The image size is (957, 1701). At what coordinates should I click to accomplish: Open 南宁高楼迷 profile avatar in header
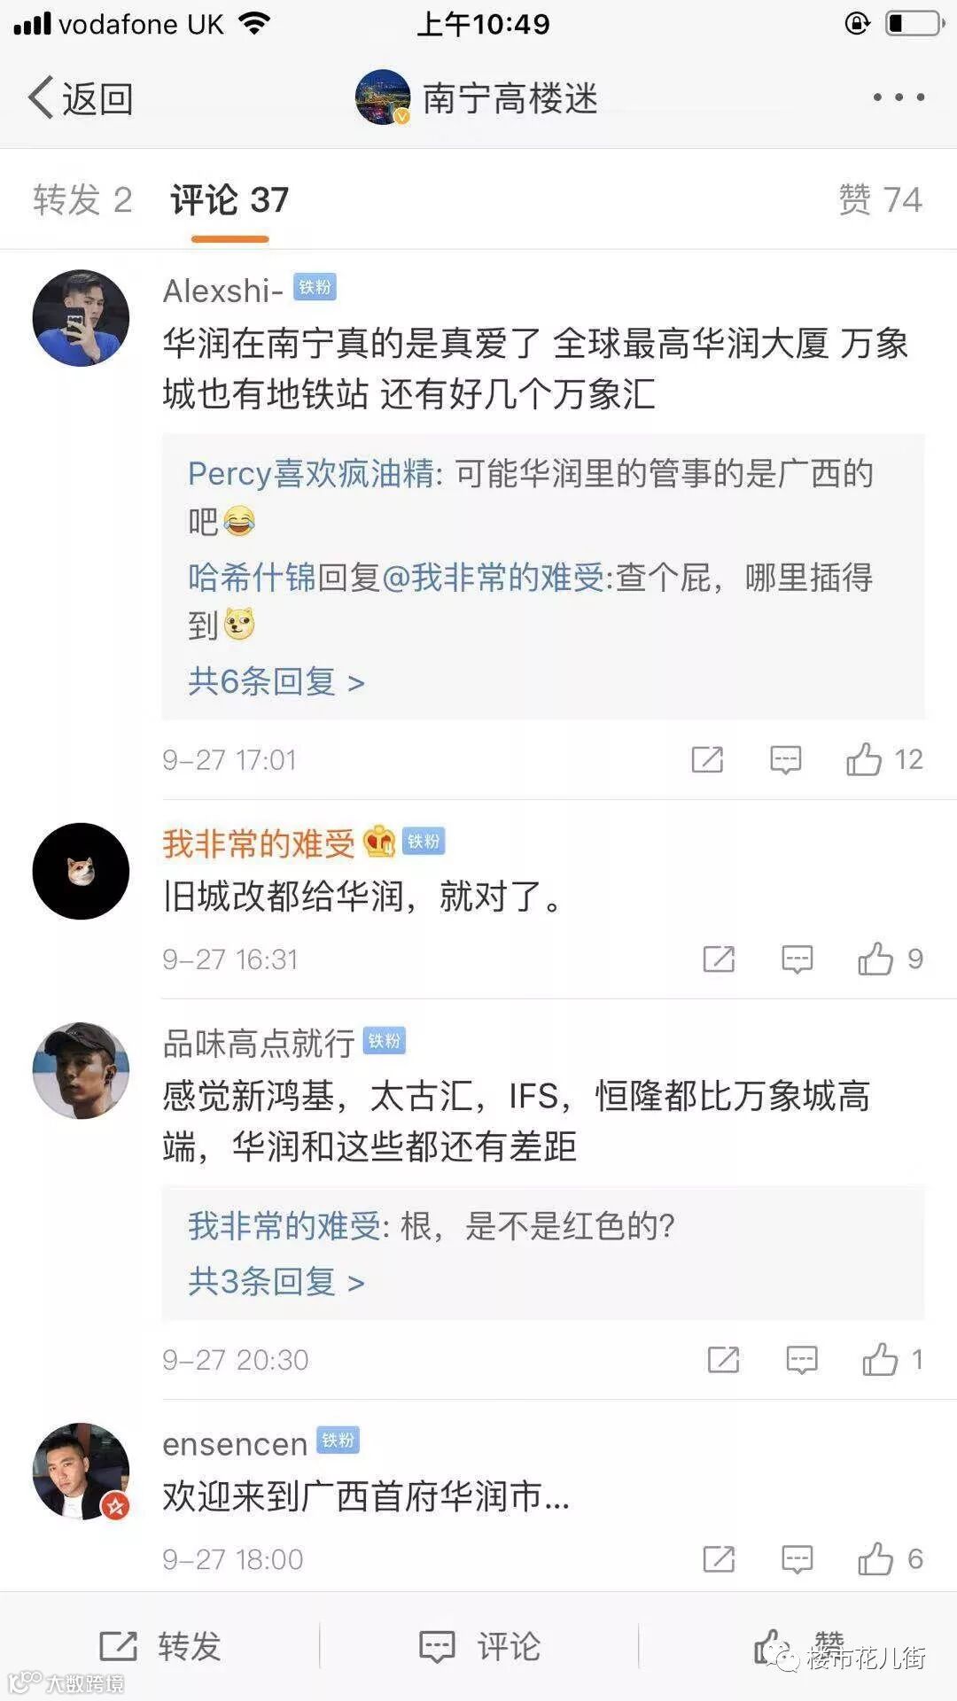click(x=383, y=97)
